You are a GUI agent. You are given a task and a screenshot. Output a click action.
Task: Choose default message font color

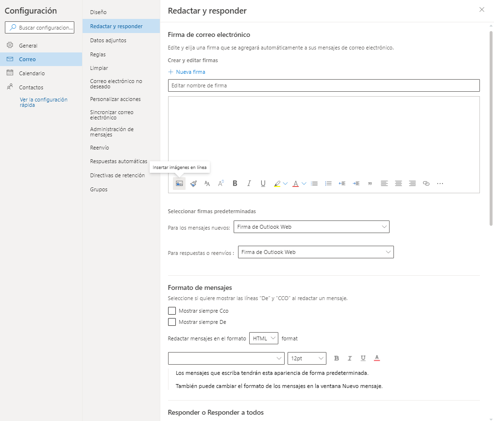tap(377, 358)
